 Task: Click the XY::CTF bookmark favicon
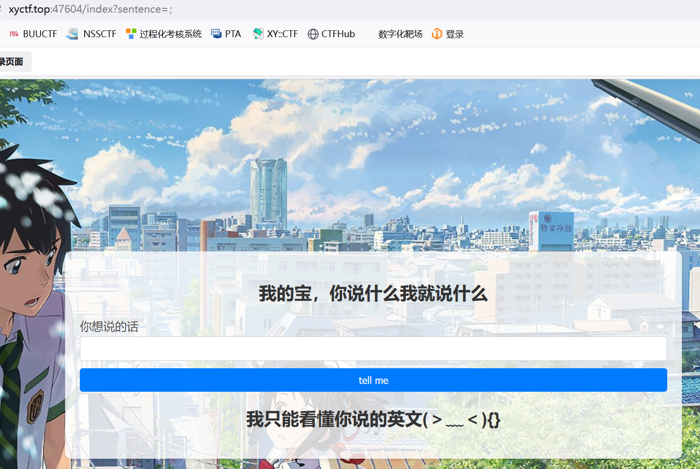(x=258, y=34)
